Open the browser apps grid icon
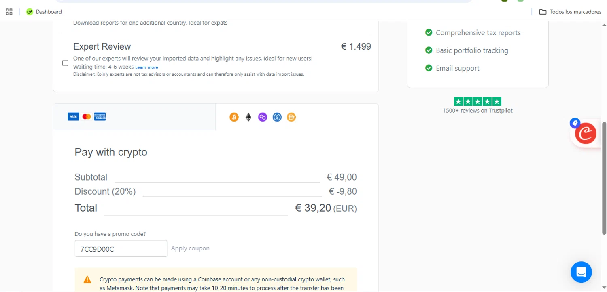 tap(9, 12)
